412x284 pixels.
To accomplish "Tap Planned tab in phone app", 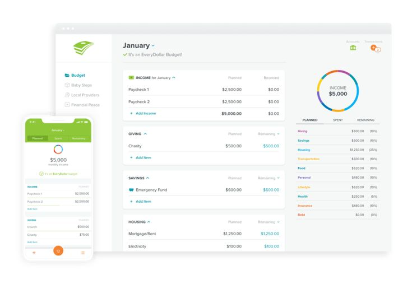I will point(38,138).
